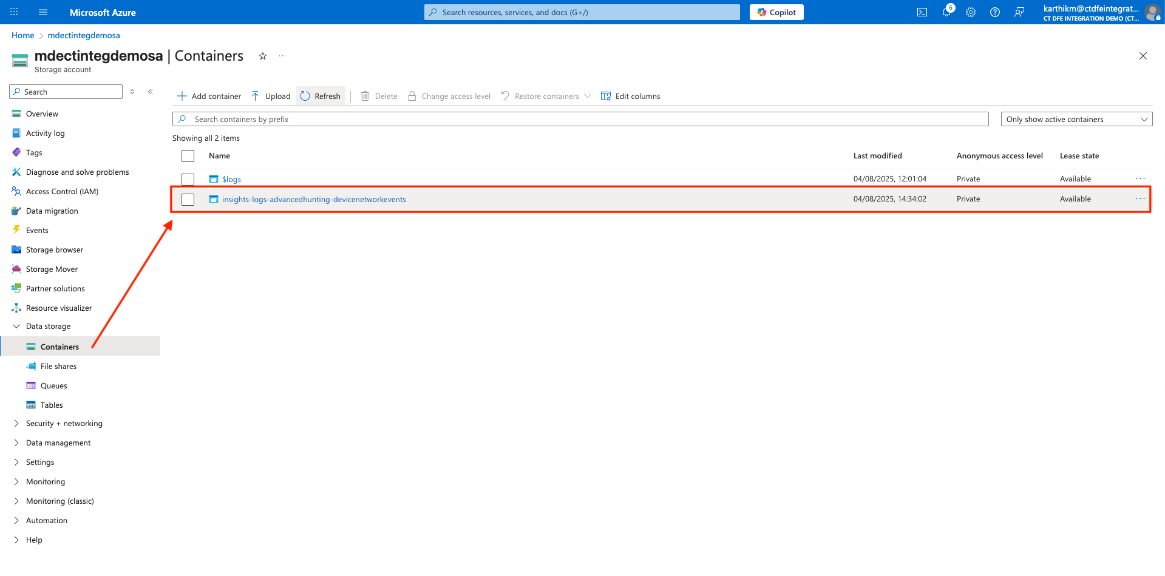Click the Refresh toolbar button
The height and width of the screenshot is (576, 1165).
click(321, 97)
